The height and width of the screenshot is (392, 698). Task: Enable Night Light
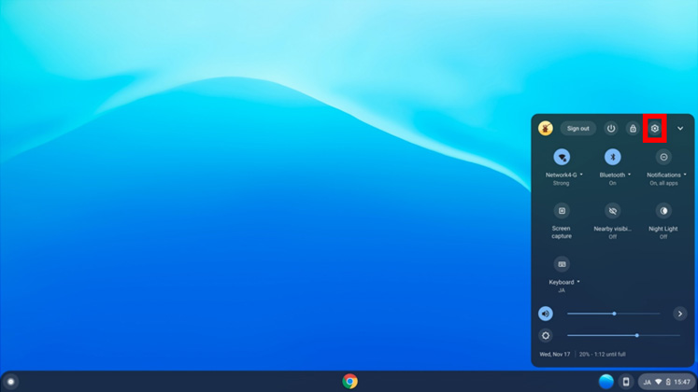(x=663, y=211)
